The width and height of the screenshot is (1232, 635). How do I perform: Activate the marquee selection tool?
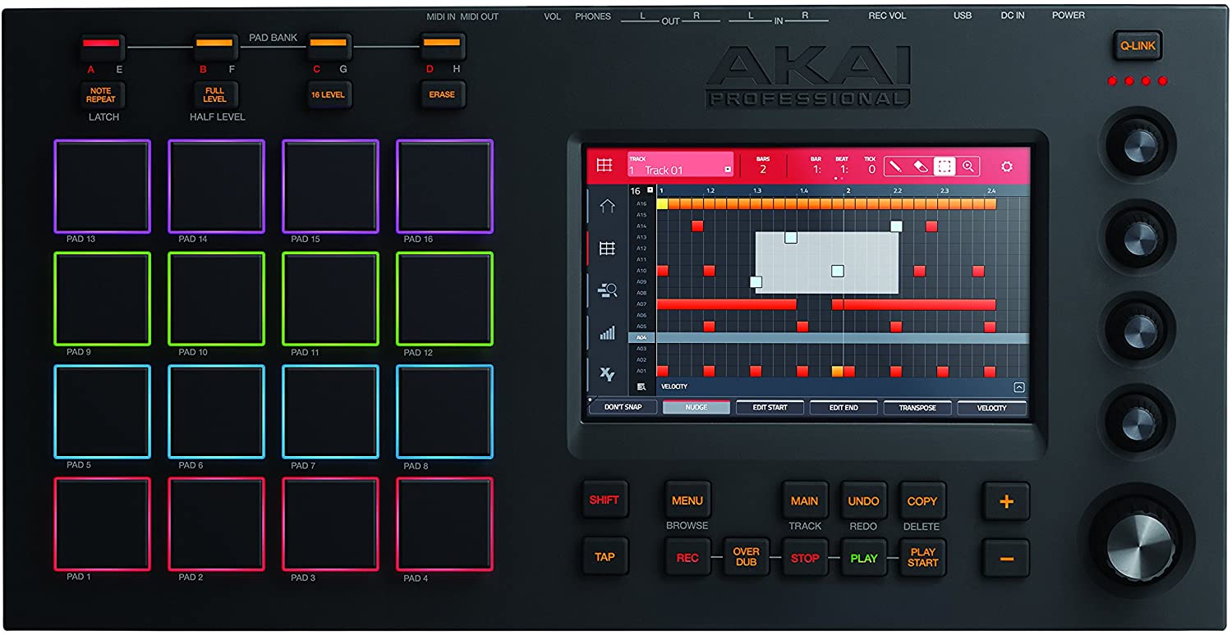[x=945, y=167]
